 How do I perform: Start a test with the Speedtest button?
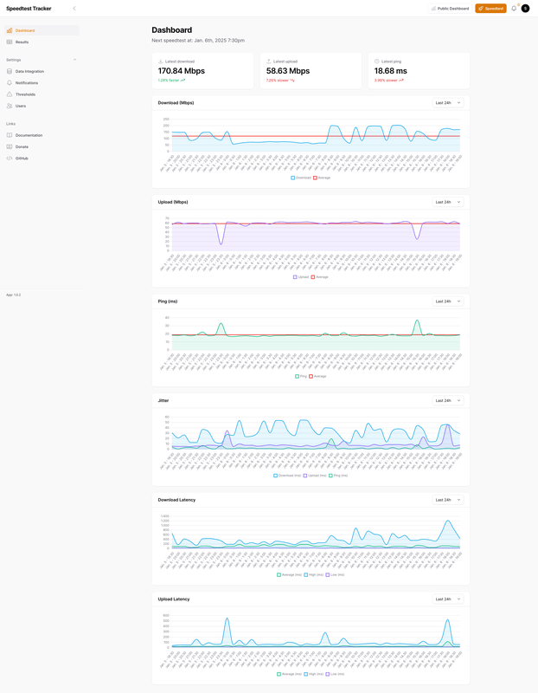490,9
